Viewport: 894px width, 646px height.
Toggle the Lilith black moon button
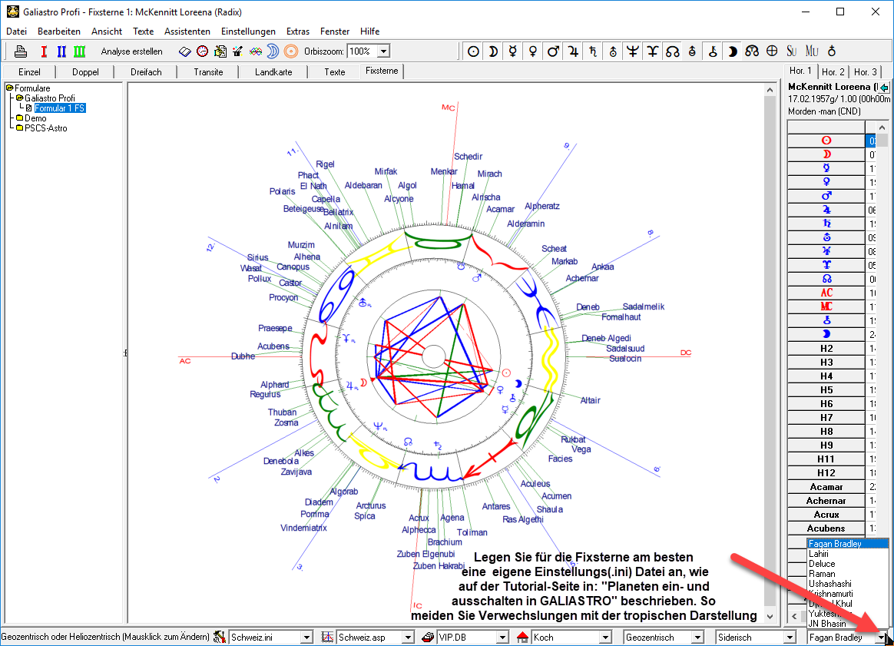coord(733,51)
